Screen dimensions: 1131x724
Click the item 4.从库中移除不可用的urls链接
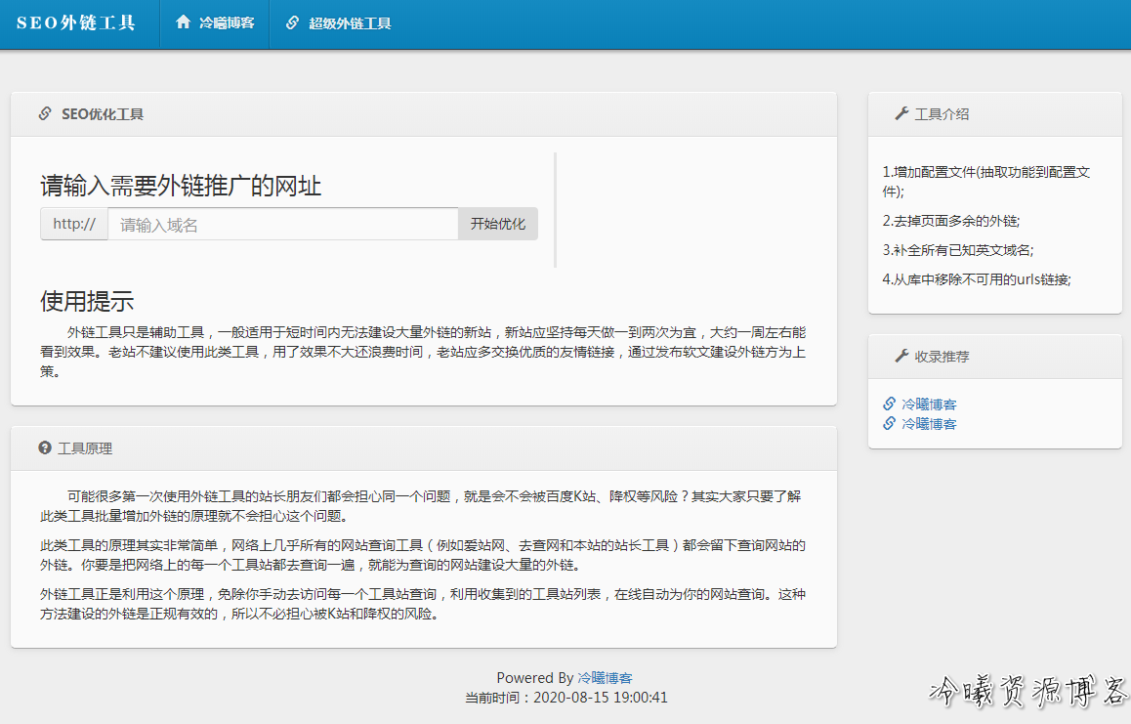point(977,279)
